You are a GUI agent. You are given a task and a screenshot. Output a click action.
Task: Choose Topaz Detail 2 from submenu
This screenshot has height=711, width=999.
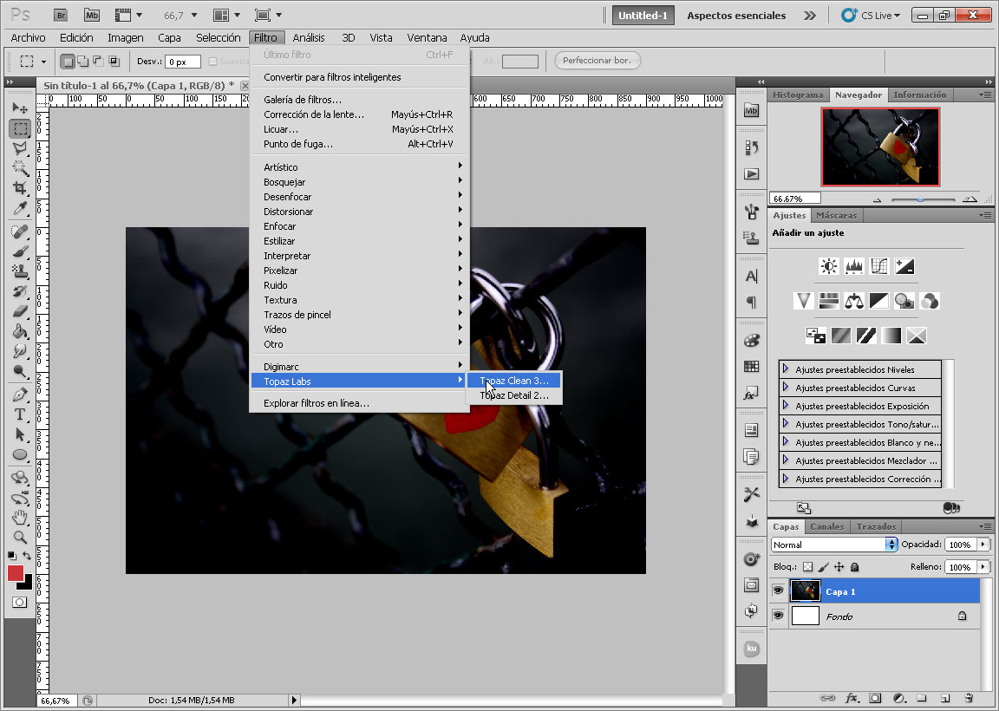(x=514, y=395)
